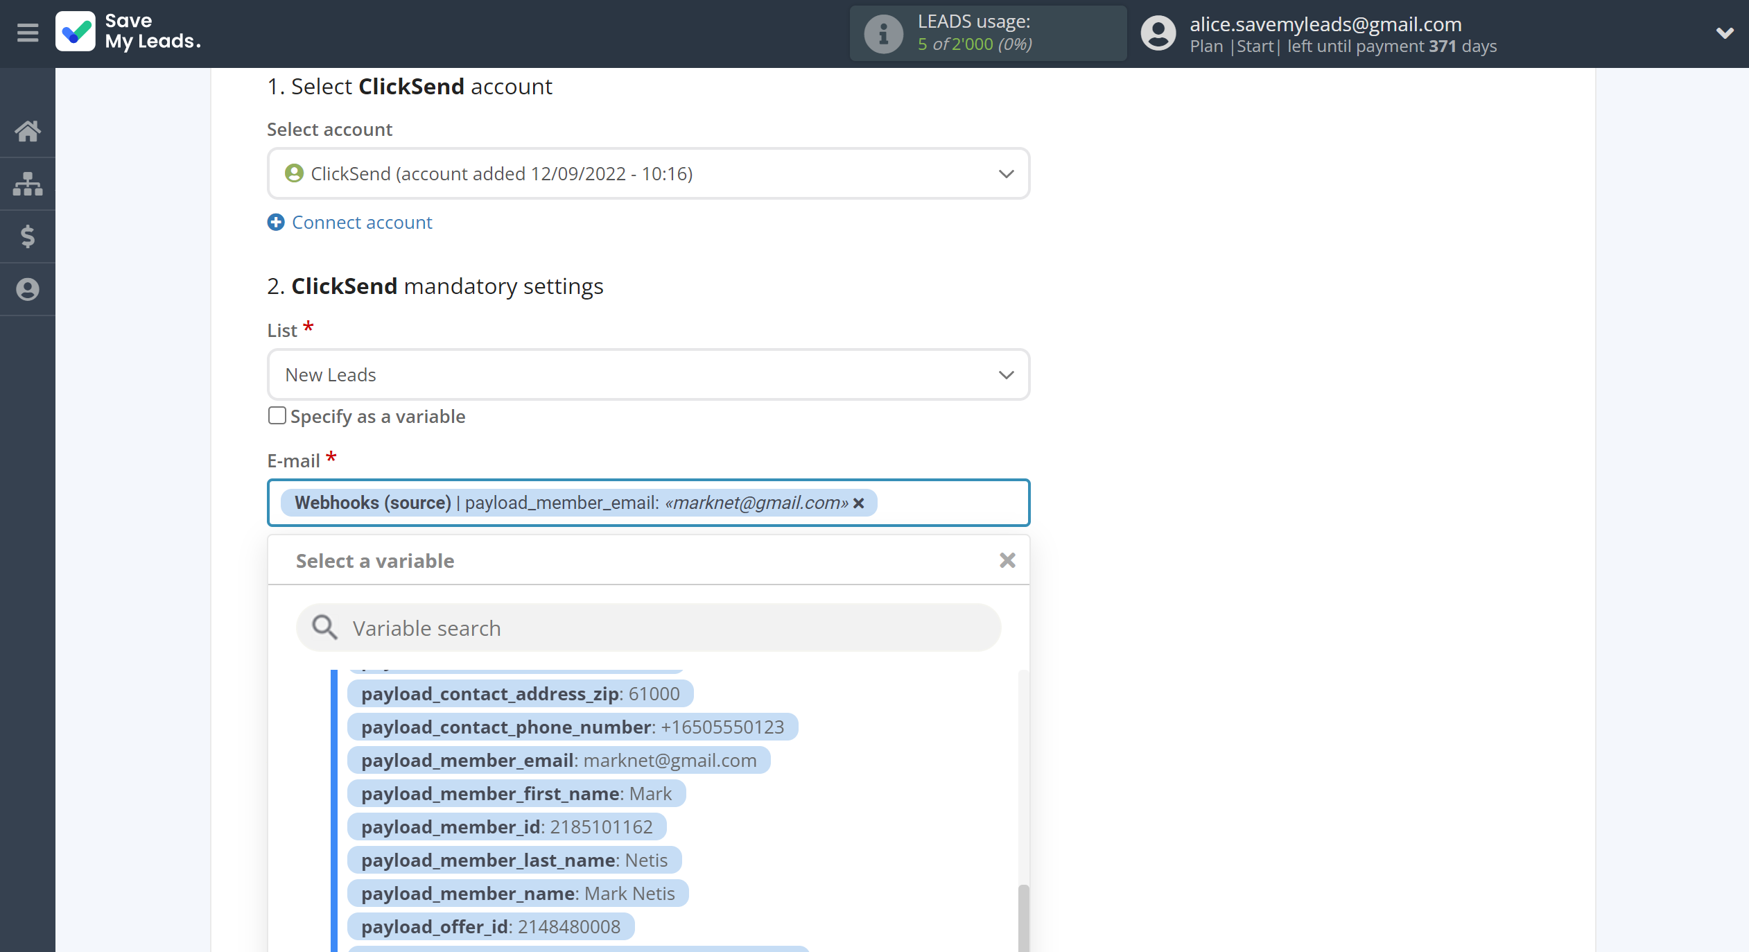Image resolution: width=1749 pixels, height=952 pixels.
Task: Select payload_member_last_name variable
Action: 514,860
